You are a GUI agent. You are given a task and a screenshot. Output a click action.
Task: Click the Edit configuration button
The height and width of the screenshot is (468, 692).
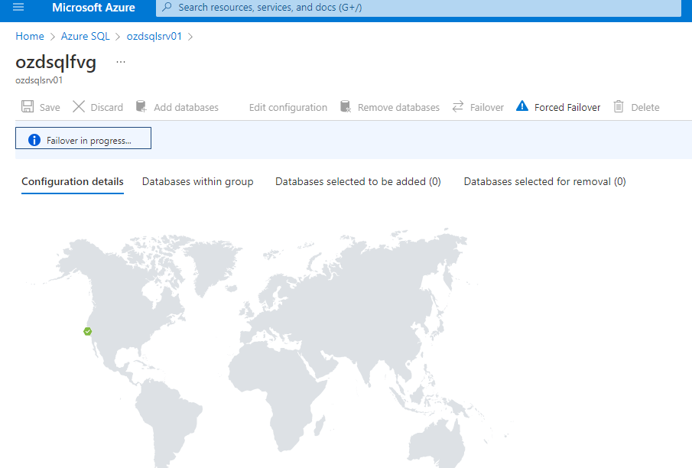[288, 107]
